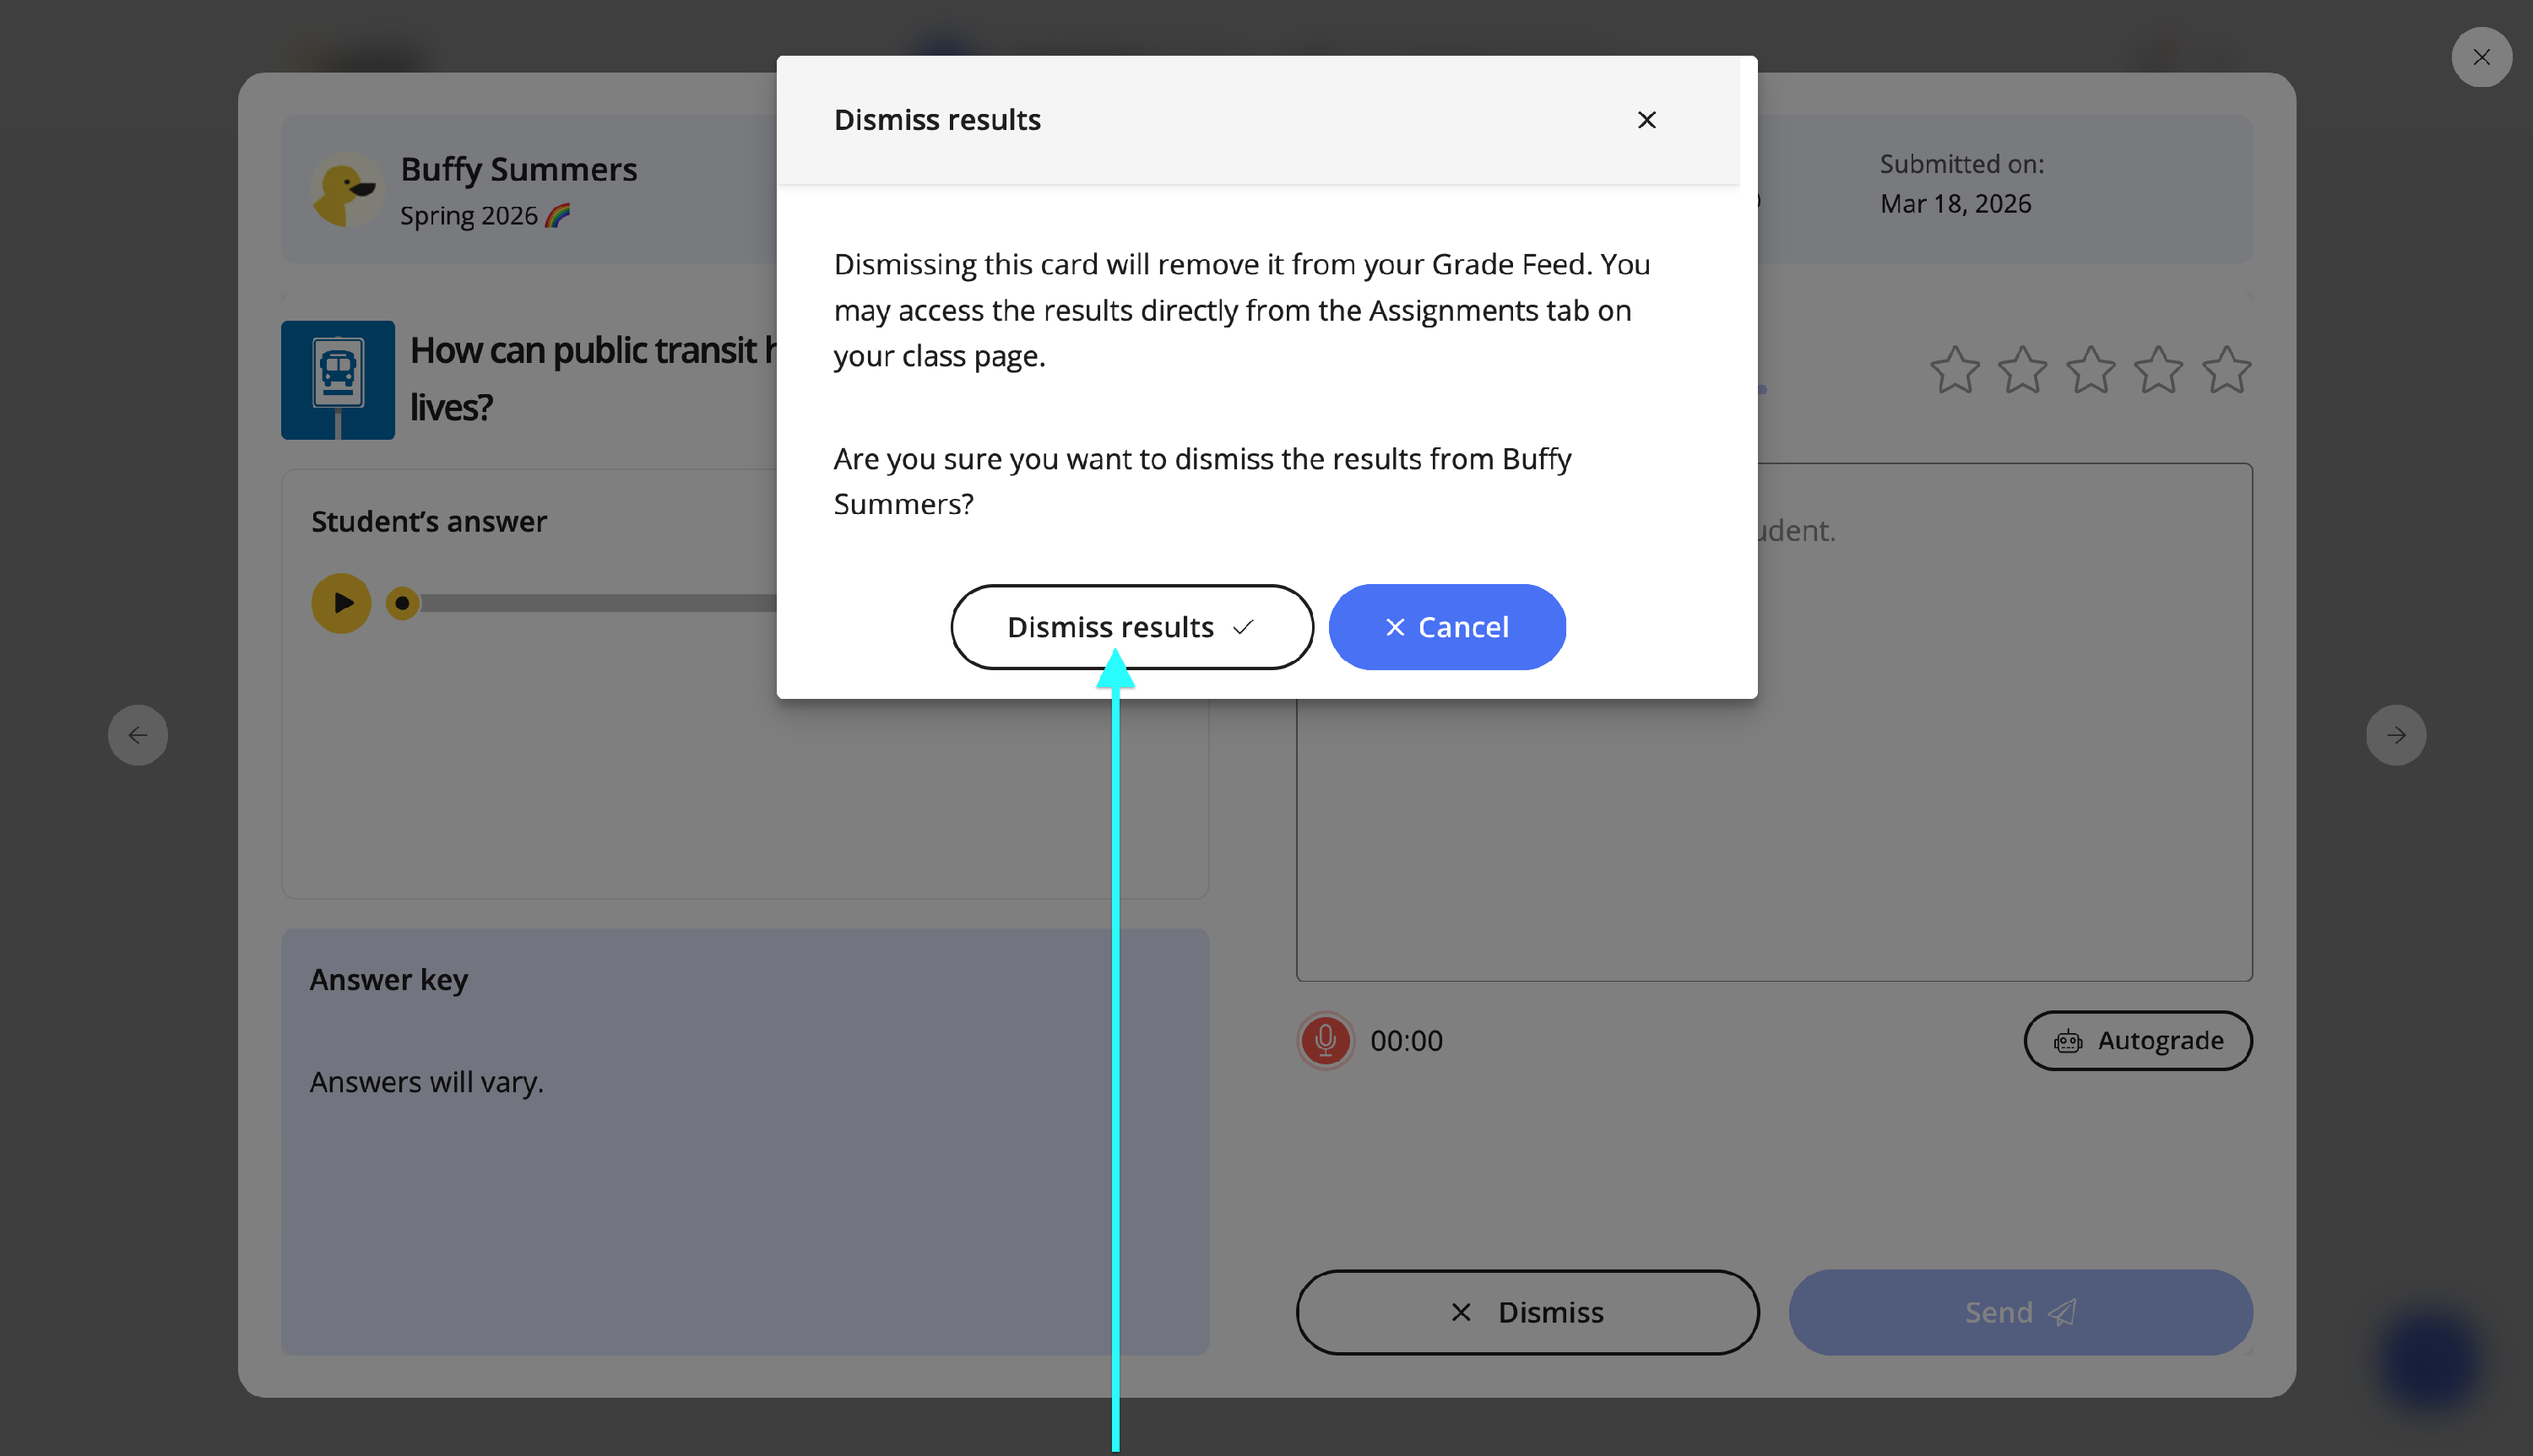Close the Dismiss results dialog with X

click(1646, 120)
